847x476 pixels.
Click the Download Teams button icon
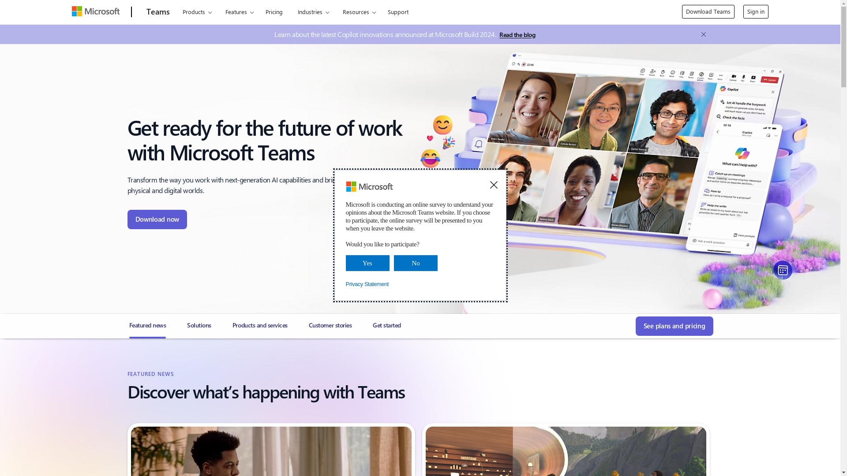click(708, 11)
